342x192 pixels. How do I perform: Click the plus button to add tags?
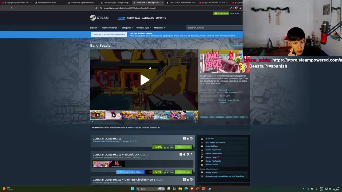(x=246, y=117)
